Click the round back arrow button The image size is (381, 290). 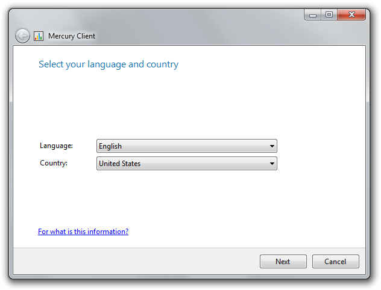point(22,36)
